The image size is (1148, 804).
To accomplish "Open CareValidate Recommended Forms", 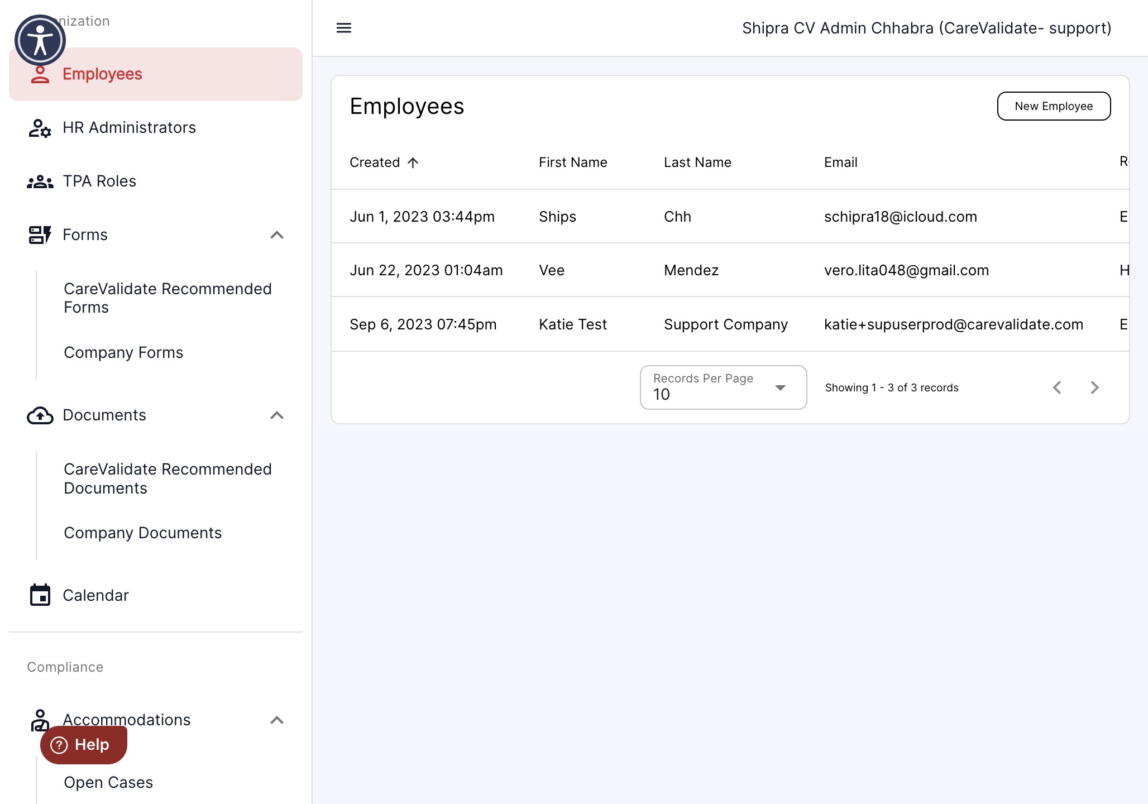I will (x=168, y=298).
